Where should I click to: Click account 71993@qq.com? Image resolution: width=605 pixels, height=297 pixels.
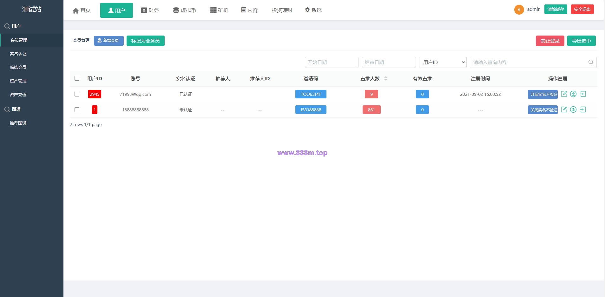tap(135, 94)
